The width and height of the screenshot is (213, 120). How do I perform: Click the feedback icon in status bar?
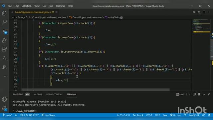pos(203,115)
